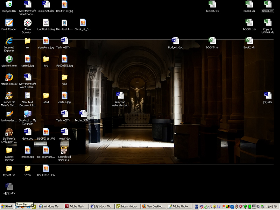Viewport: 280px width, 210px height.
Task: Activate the Inbox - Microsoft taskbar button
Action: [x=128, y=206]
